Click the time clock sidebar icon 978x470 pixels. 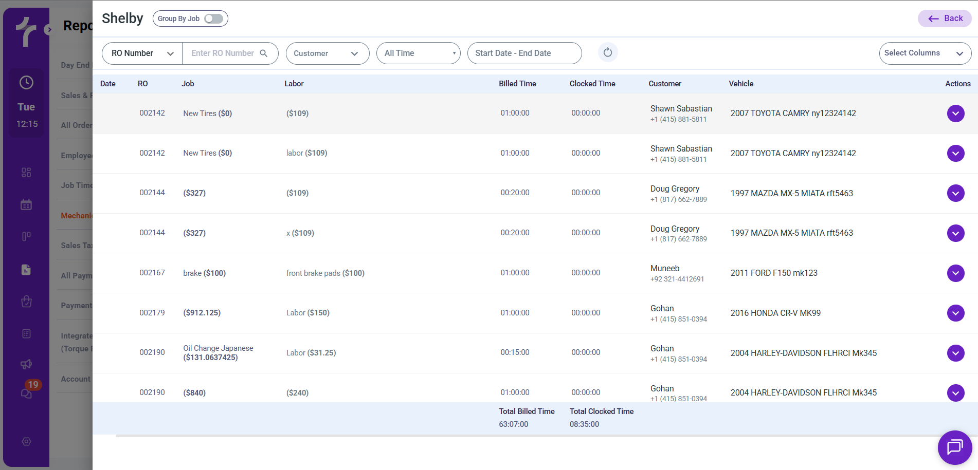pyautogui.click(x=26, y=83)
